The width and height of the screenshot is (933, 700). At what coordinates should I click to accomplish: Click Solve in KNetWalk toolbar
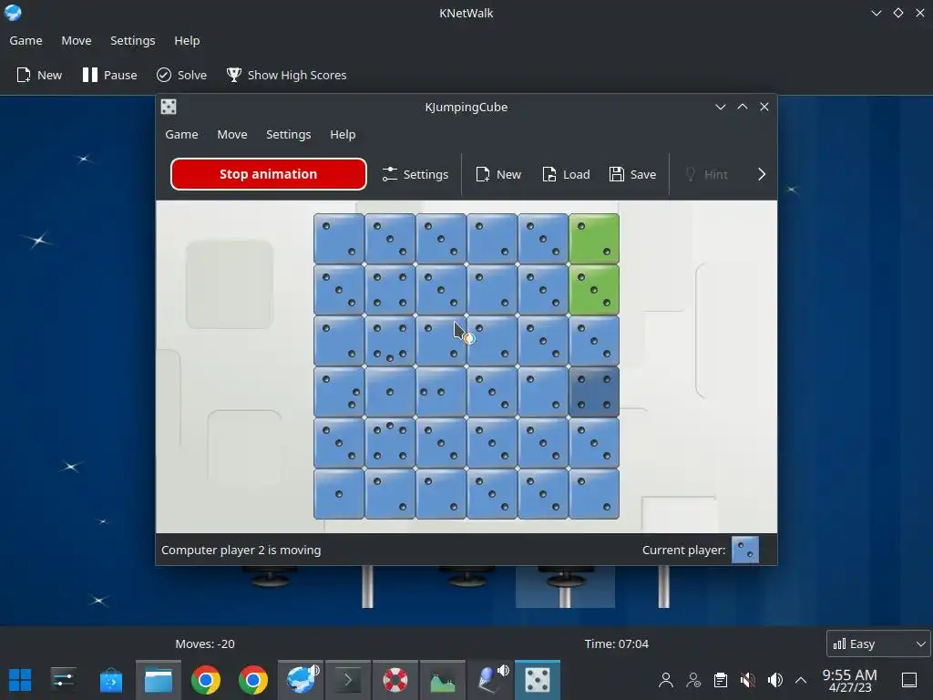[x=181, y=75]
